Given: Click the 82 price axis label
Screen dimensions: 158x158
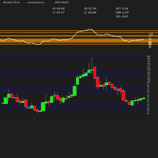Looking at the screenshot, I should coord(148,91).
